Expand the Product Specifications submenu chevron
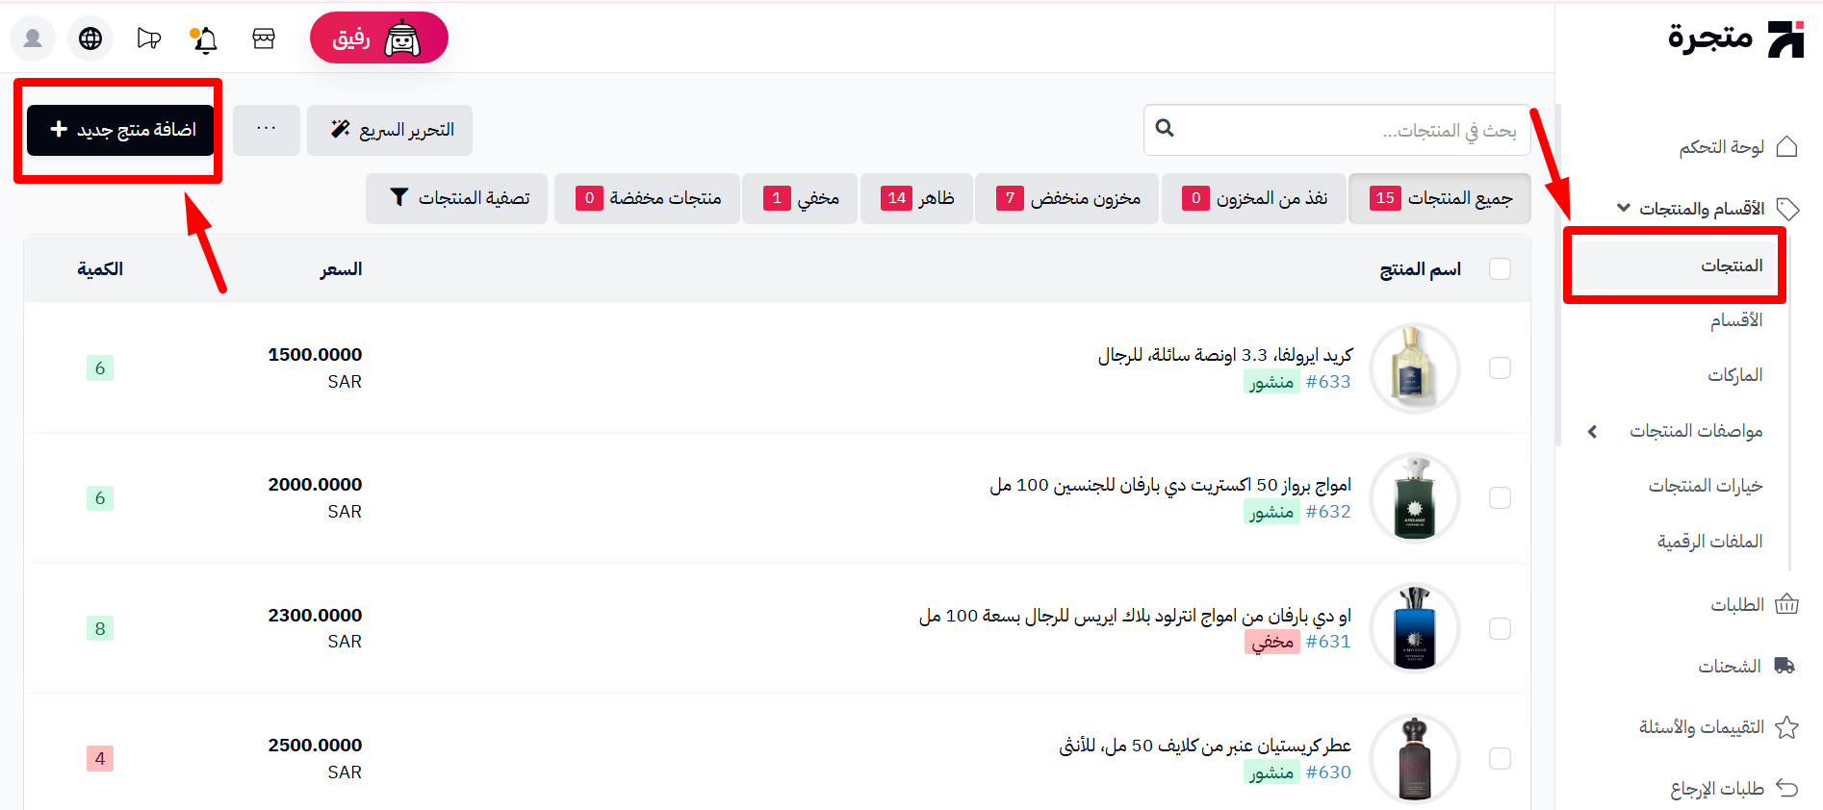1823x810 pixels. tap(1593, 431)
